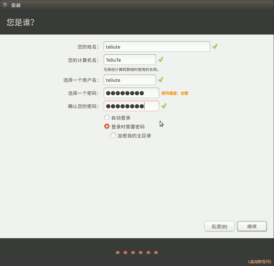This screenshot has width=274, height=266.
Task: Click the green checkmark beside computer name field
Action: 161,59
